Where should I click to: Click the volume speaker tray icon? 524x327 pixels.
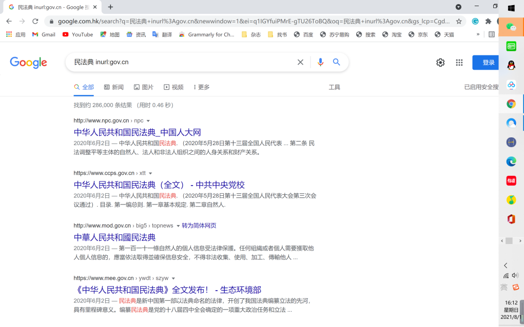point(515,275)
